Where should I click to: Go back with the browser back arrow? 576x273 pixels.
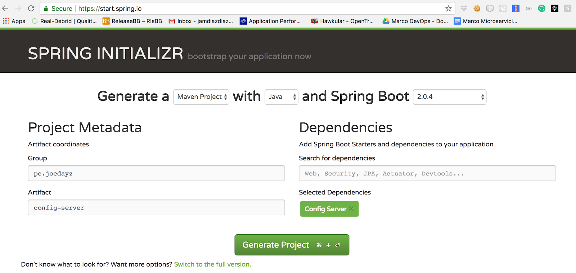5,8
